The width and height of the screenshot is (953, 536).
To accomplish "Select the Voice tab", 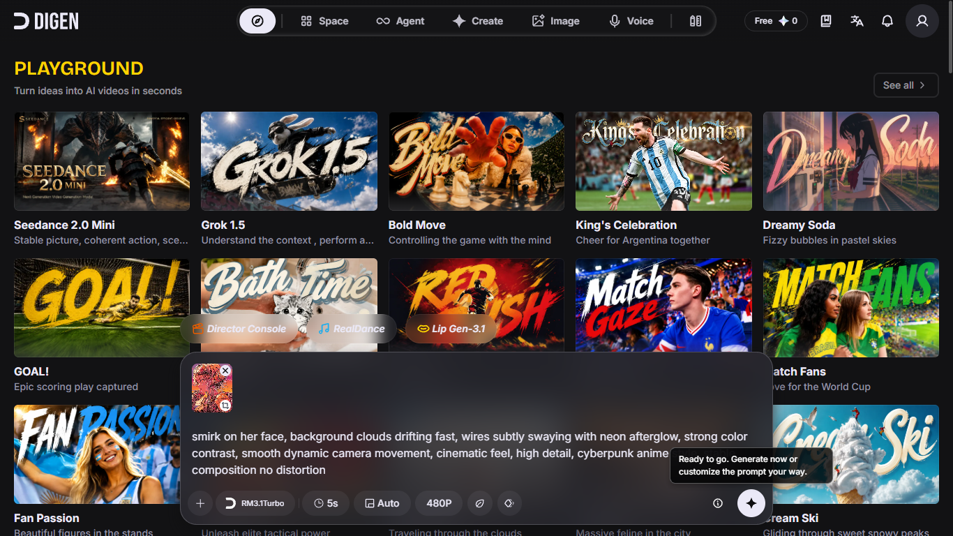I will click(x=631, y=21).
